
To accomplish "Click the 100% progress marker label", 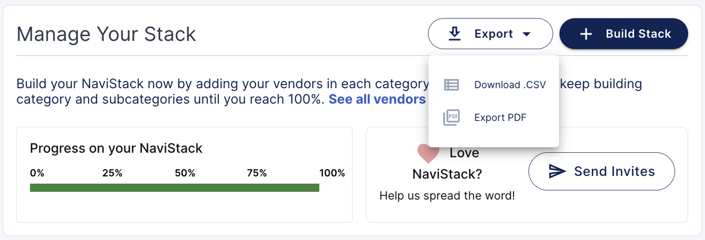I will coord(332,173).
